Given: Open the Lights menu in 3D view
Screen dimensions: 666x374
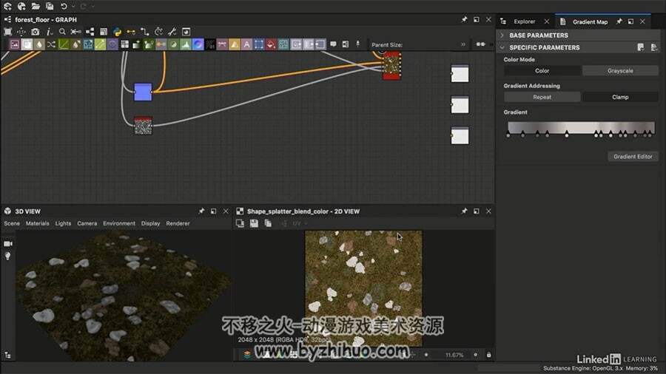Looking at the screenshot, I should (63, 223).
